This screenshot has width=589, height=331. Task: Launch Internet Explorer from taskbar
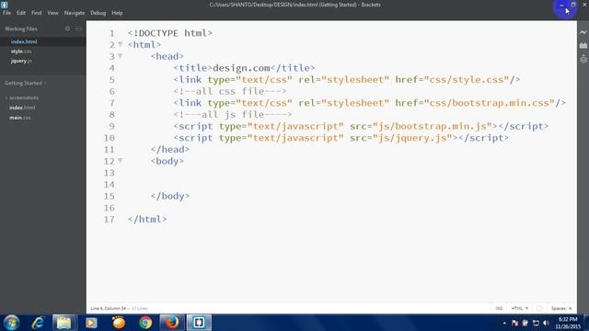click(38, 323)
